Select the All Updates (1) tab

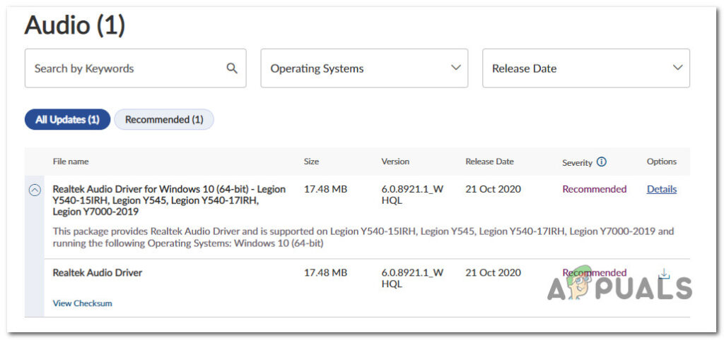click(67, 119)
